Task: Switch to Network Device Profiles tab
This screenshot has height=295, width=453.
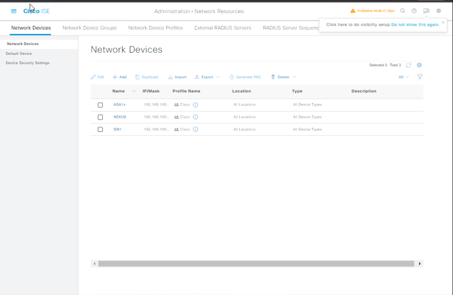Action: pos(155,28)
